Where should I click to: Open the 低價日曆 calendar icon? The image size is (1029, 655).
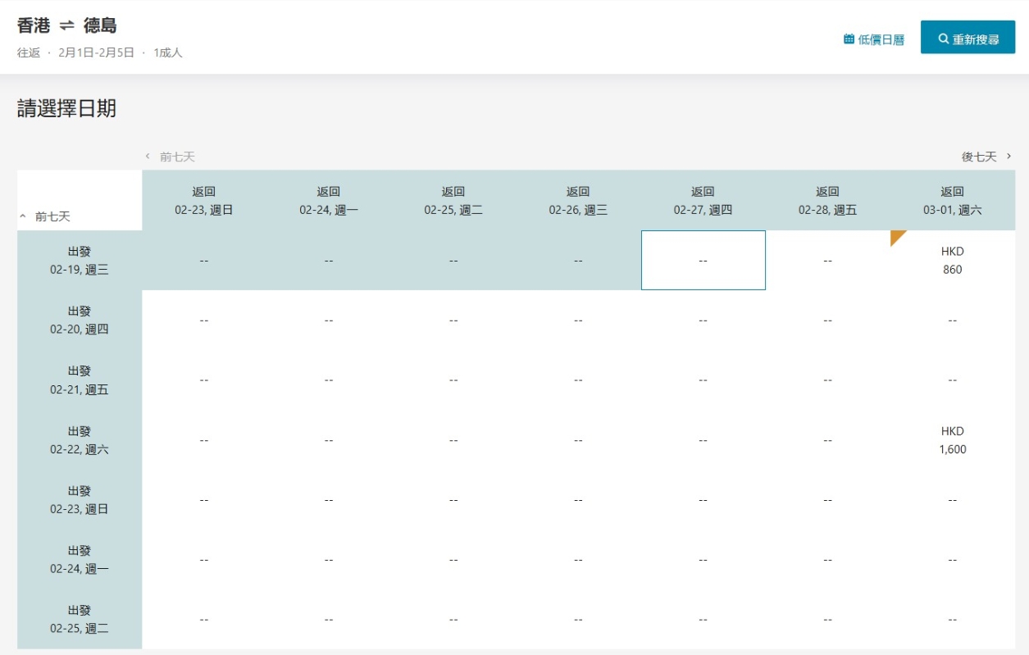coord(849,39)
